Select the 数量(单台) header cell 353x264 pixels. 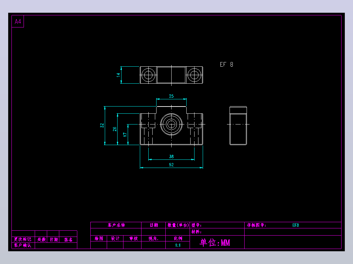pos(178,225)
